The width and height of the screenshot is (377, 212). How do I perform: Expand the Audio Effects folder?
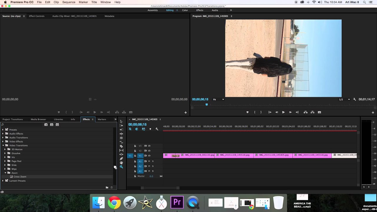3,134
